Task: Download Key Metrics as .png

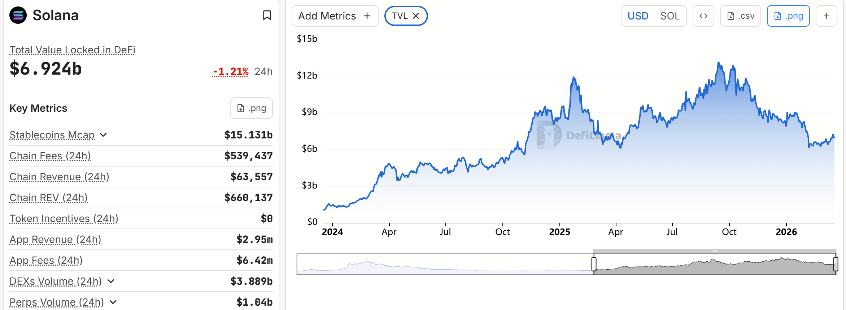Action: click(x=251, y=108)
